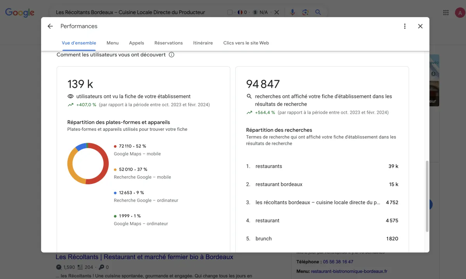Show info about how users discovered you
Screen dimensions: 466x279
pos(172,55)
